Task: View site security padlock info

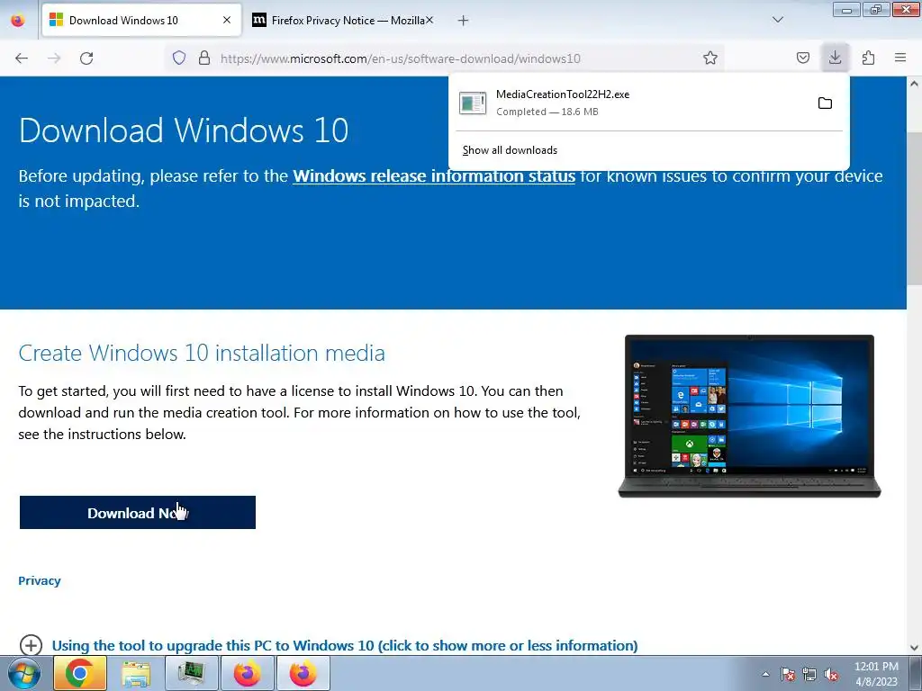Action: click(204, 58)
